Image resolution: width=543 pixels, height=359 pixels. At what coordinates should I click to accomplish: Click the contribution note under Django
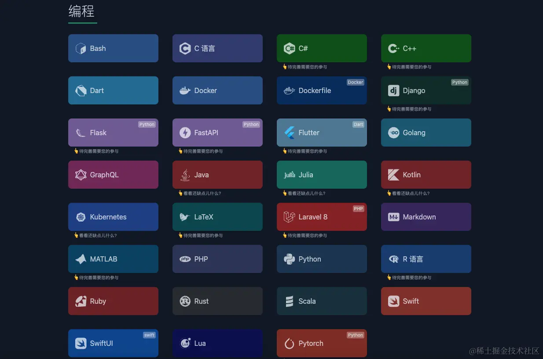(409, 109)
